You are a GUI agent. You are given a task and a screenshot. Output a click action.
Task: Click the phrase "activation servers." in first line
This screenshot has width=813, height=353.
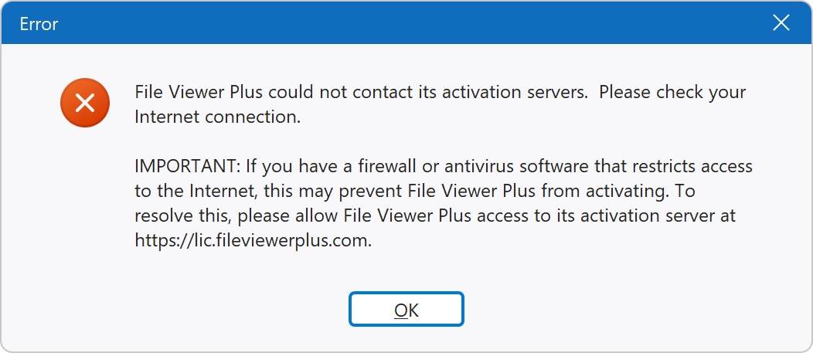(x=496, y=92)
